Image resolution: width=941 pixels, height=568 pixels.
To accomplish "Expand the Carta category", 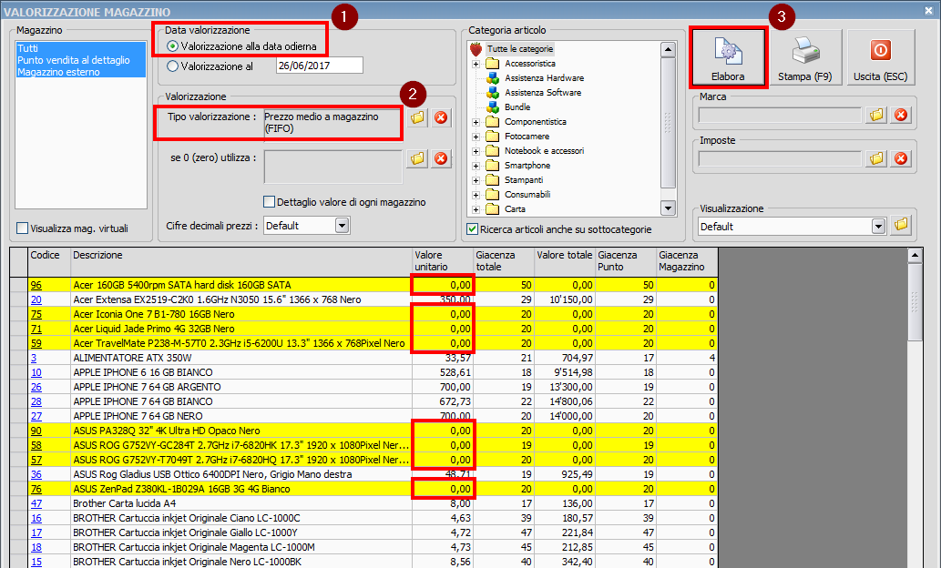I will 476,209.
